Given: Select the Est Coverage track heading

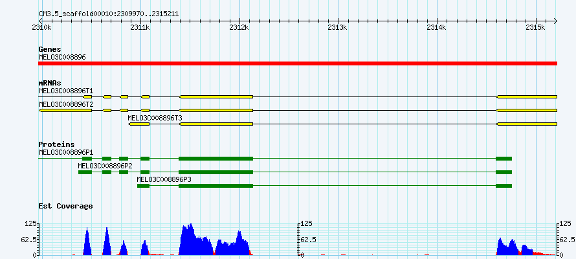Looking at the screenshot, I should [x=65, y=206].
